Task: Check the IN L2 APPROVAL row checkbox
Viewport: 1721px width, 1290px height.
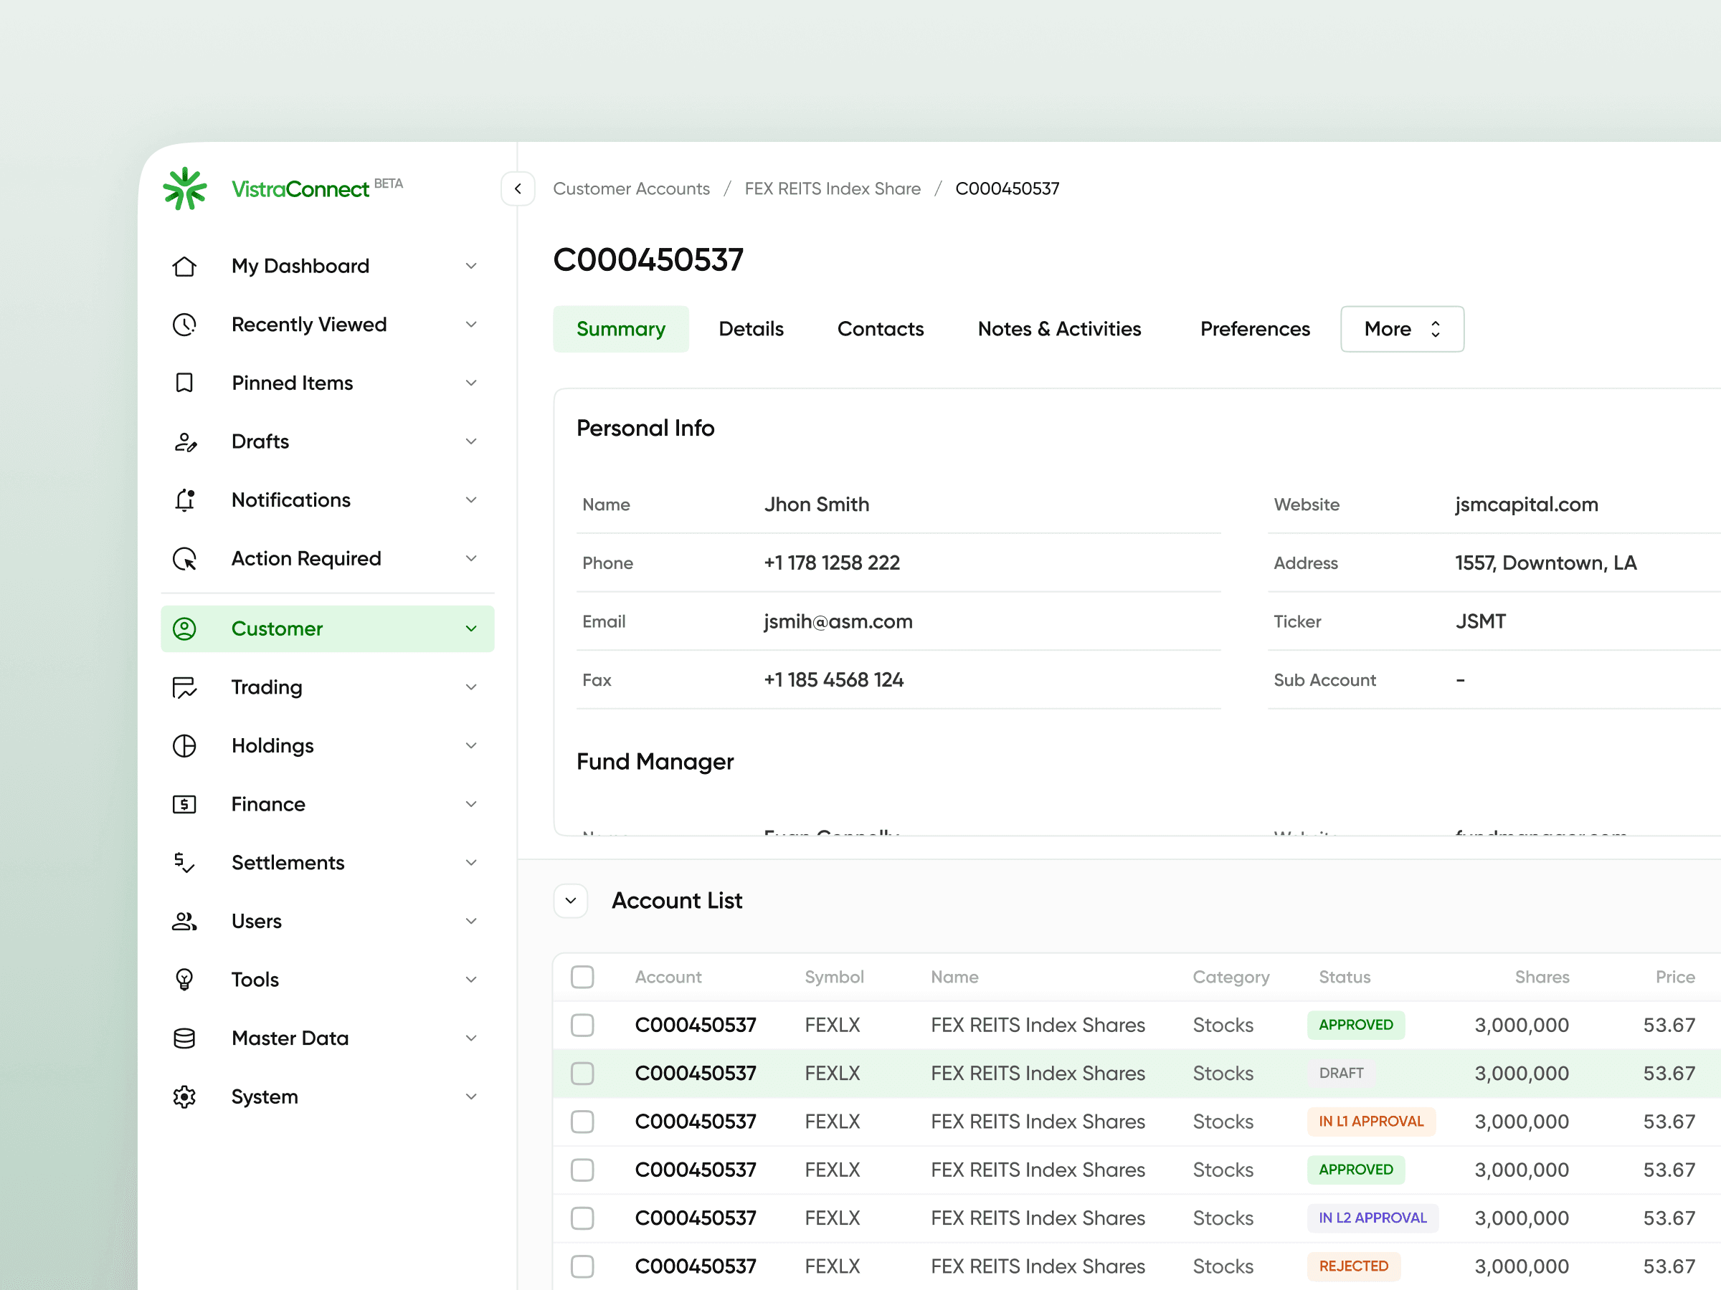Action: point(583,1218)
